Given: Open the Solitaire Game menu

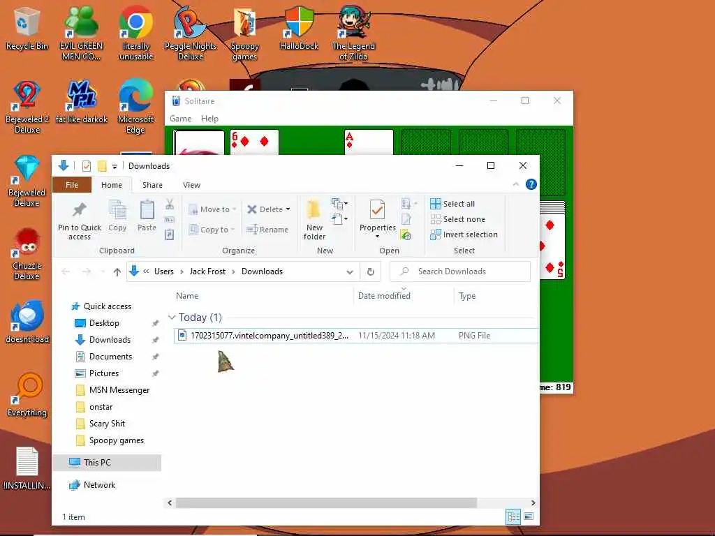Looking at the screenshot, I should click(181, 119).
